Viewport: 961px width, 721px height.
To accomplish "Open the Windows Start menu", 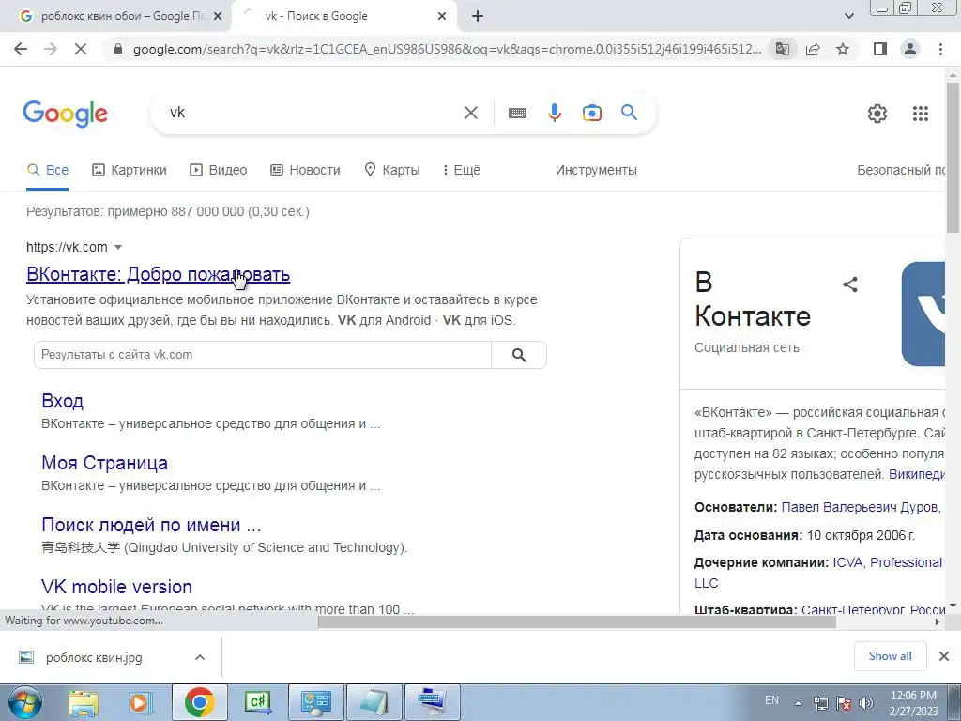I will [24, 702].
